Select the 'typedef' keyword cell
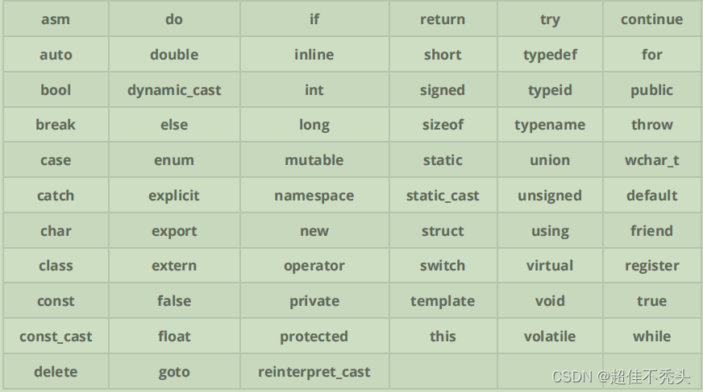The width and height of the screenshot is (703, 392). point(550,55)
